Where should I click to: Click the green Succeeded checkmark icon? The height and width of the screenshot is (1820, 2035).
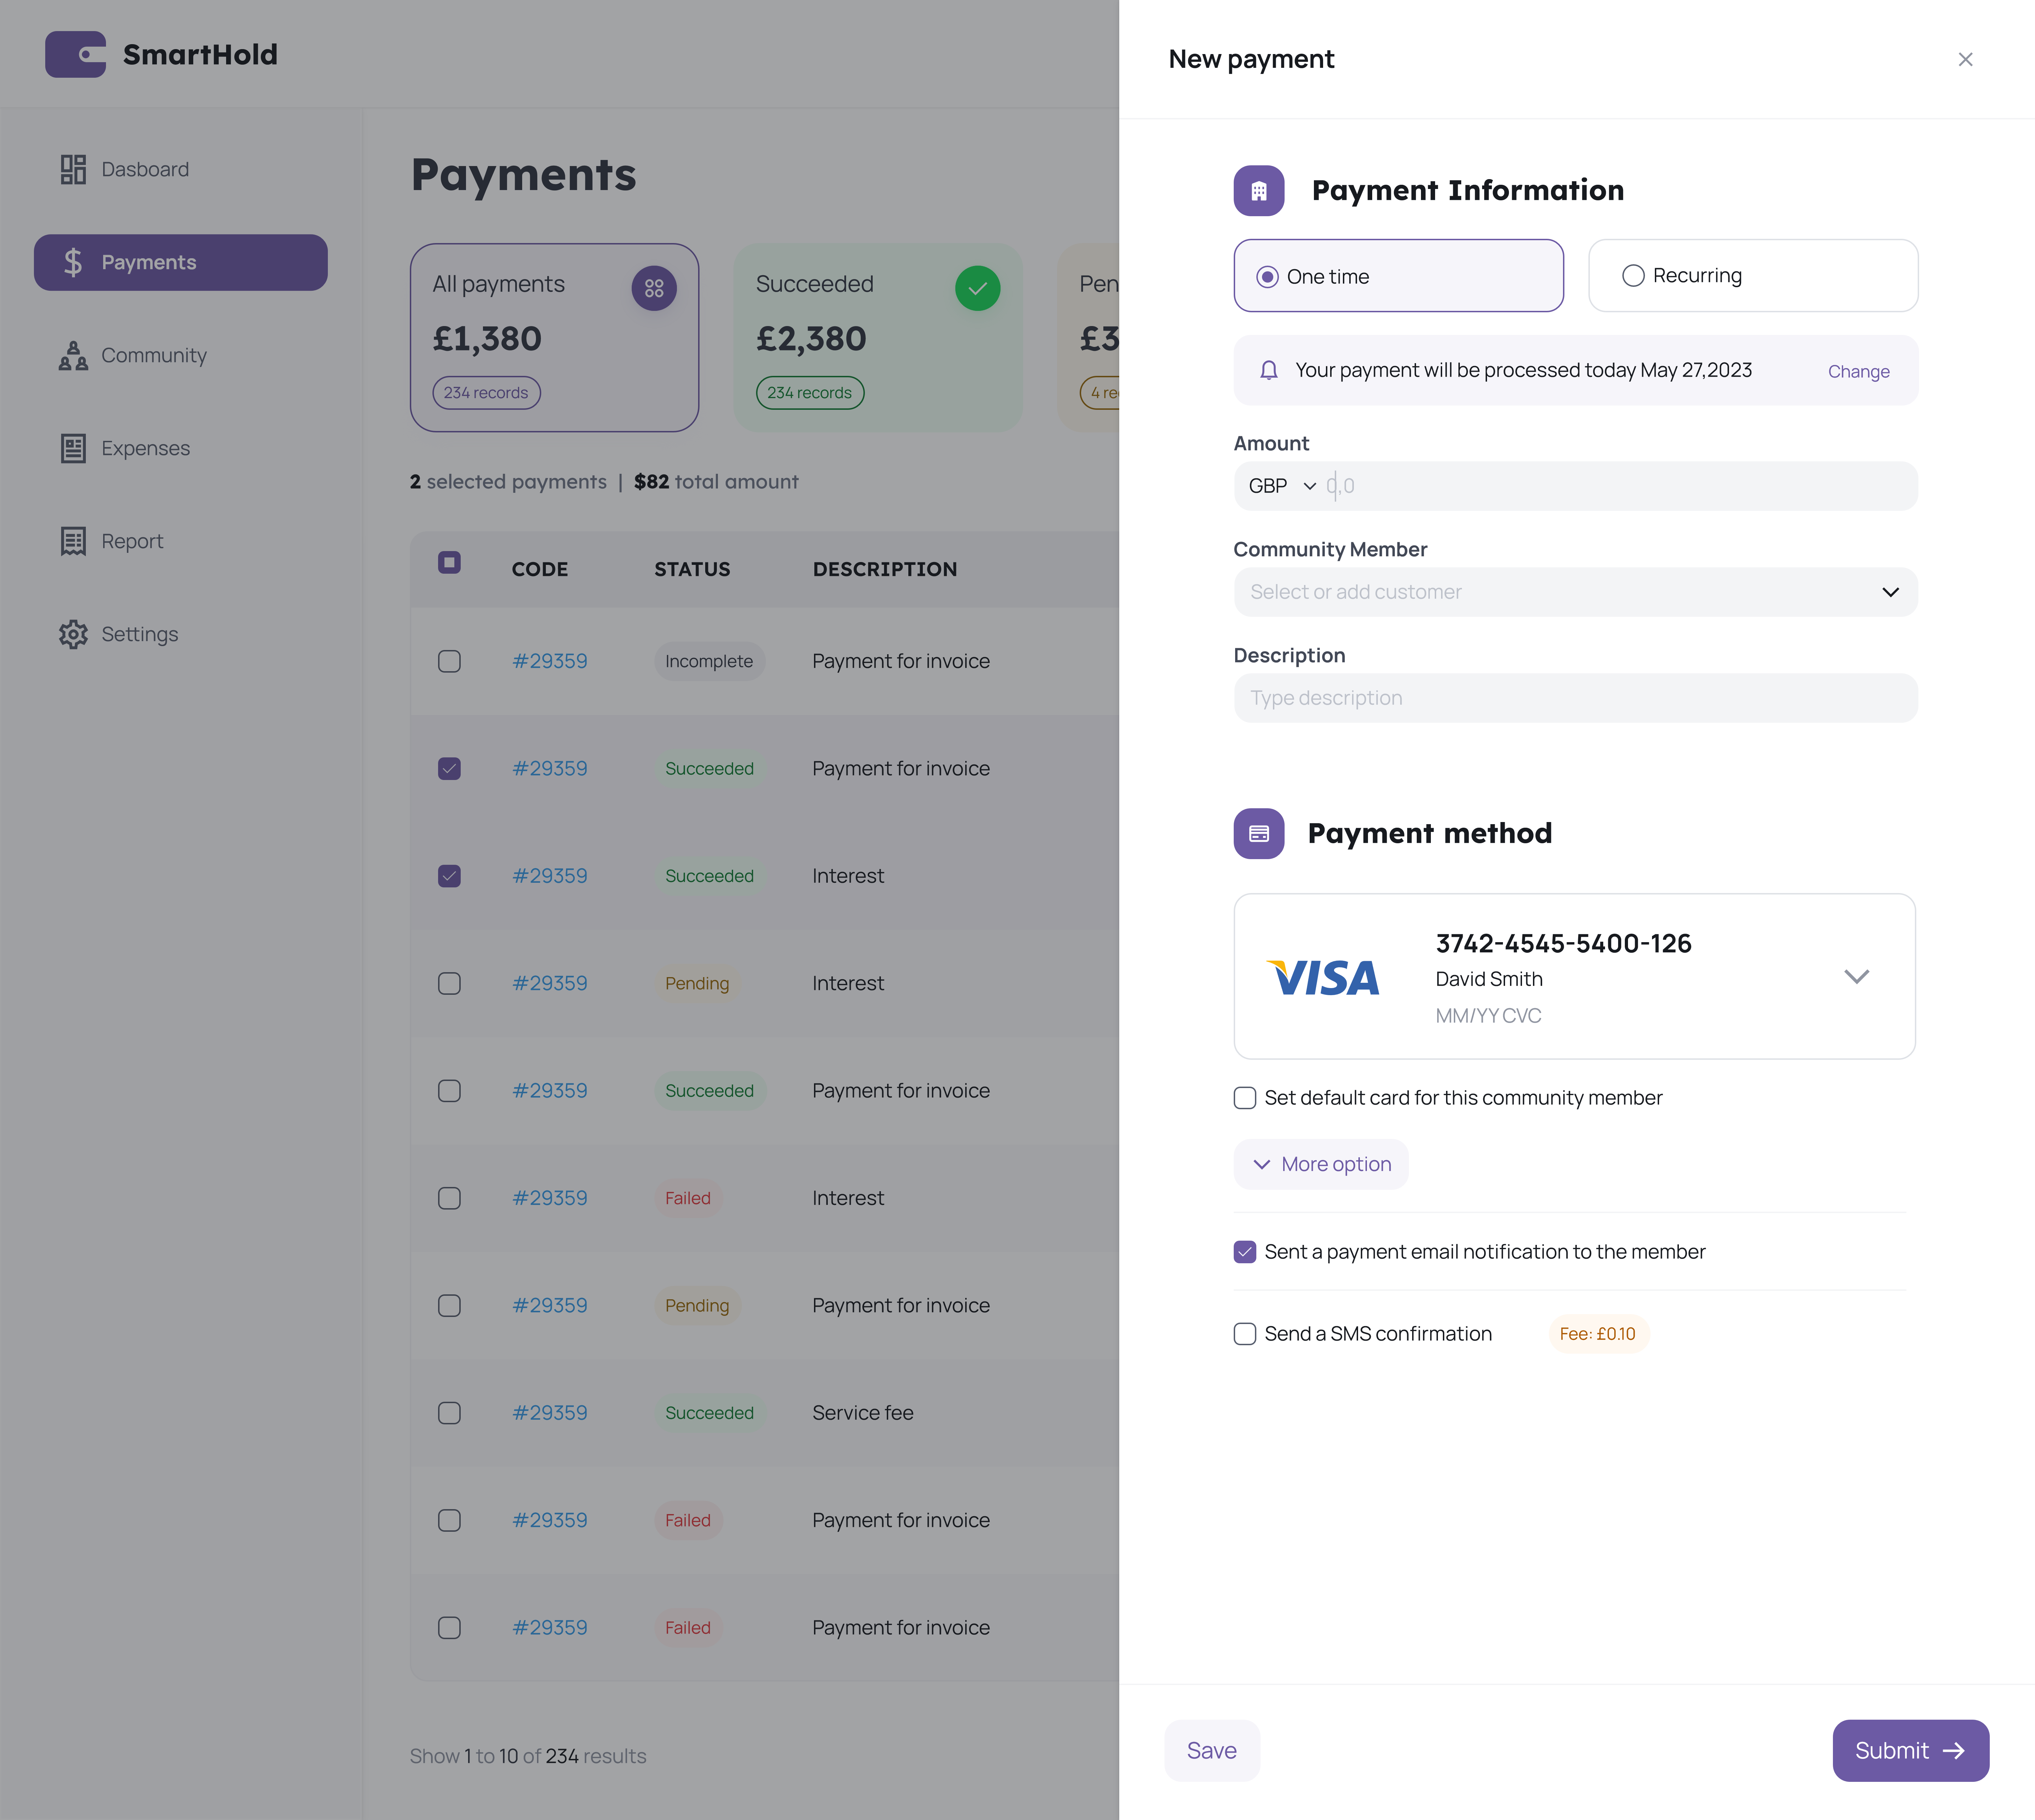(x=977, y=289)
